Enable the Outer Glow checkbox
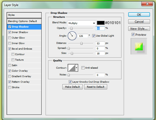The image size is (156, 120). [x=10, y=38]
